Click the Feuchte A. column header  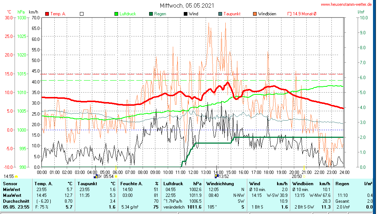click(x=132, y=184)
